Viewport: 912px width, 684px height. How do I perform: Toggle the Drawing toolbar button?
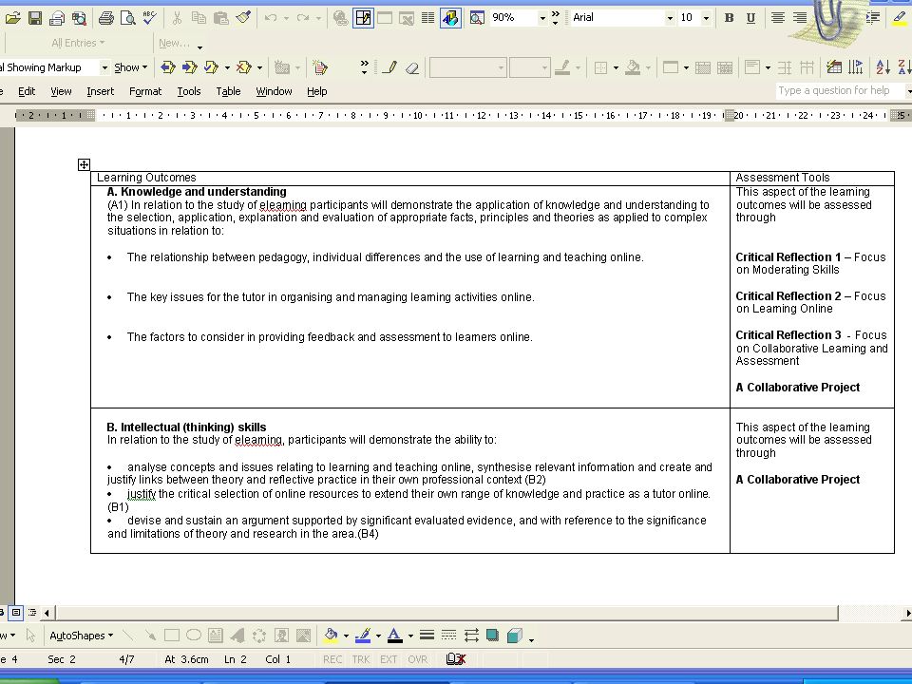(x=450, y=18)
